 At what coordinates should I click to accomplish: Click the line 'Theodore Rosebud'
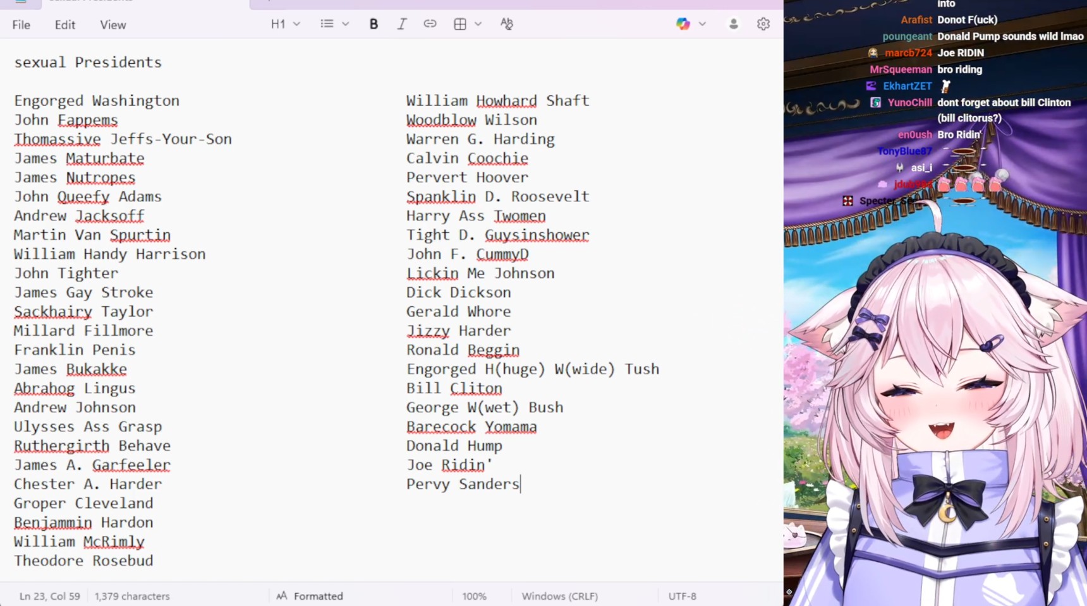[83, 561]
